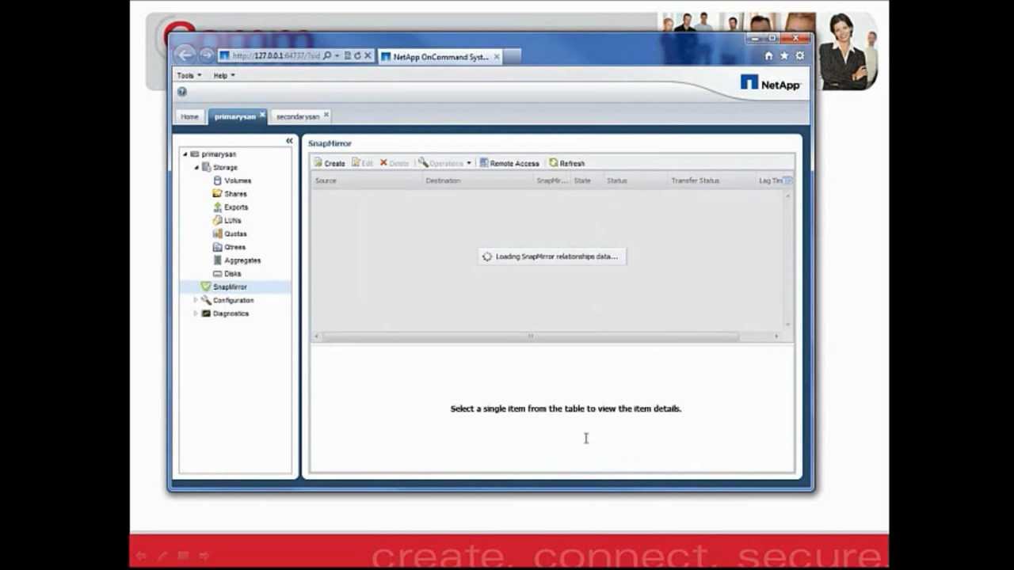
Task: Open the Help menu
Action: 223,75
